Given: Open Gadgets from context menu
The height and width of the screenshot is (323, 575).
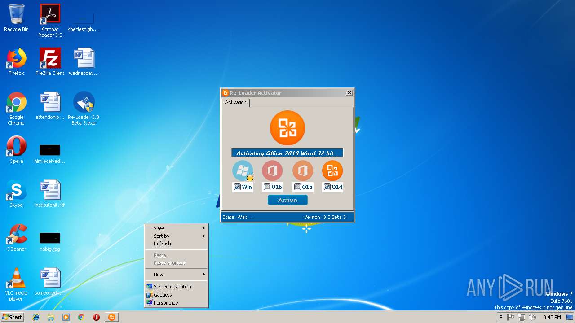Looking at the screenshot, I should [176, 295].
